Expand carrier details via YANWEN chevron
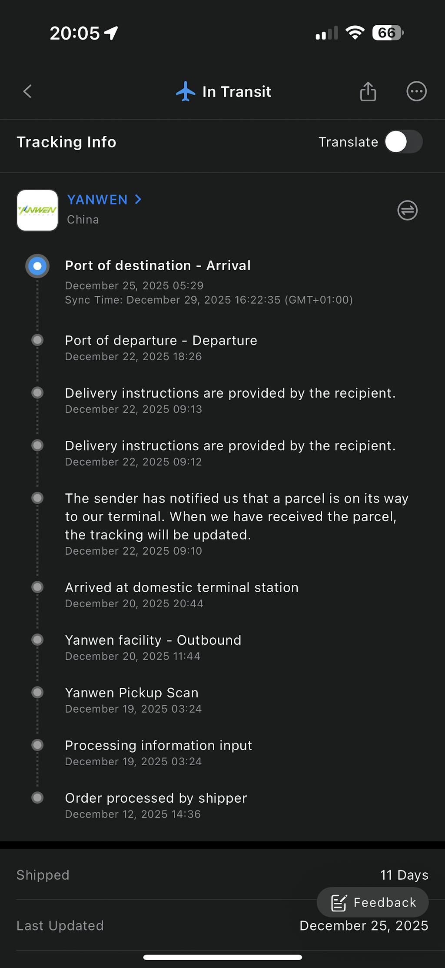 (138, 199)
